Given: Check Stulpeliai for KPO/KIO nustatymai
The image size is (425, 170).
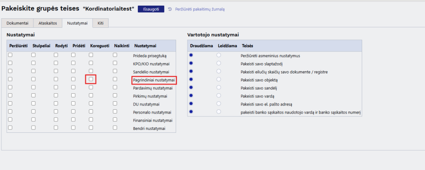Looking at the screenshot, I should [x=34, y=63].
